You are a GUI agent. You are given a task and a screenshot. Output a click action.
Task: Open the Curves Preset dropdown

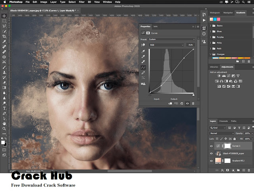tap(171, 39)
